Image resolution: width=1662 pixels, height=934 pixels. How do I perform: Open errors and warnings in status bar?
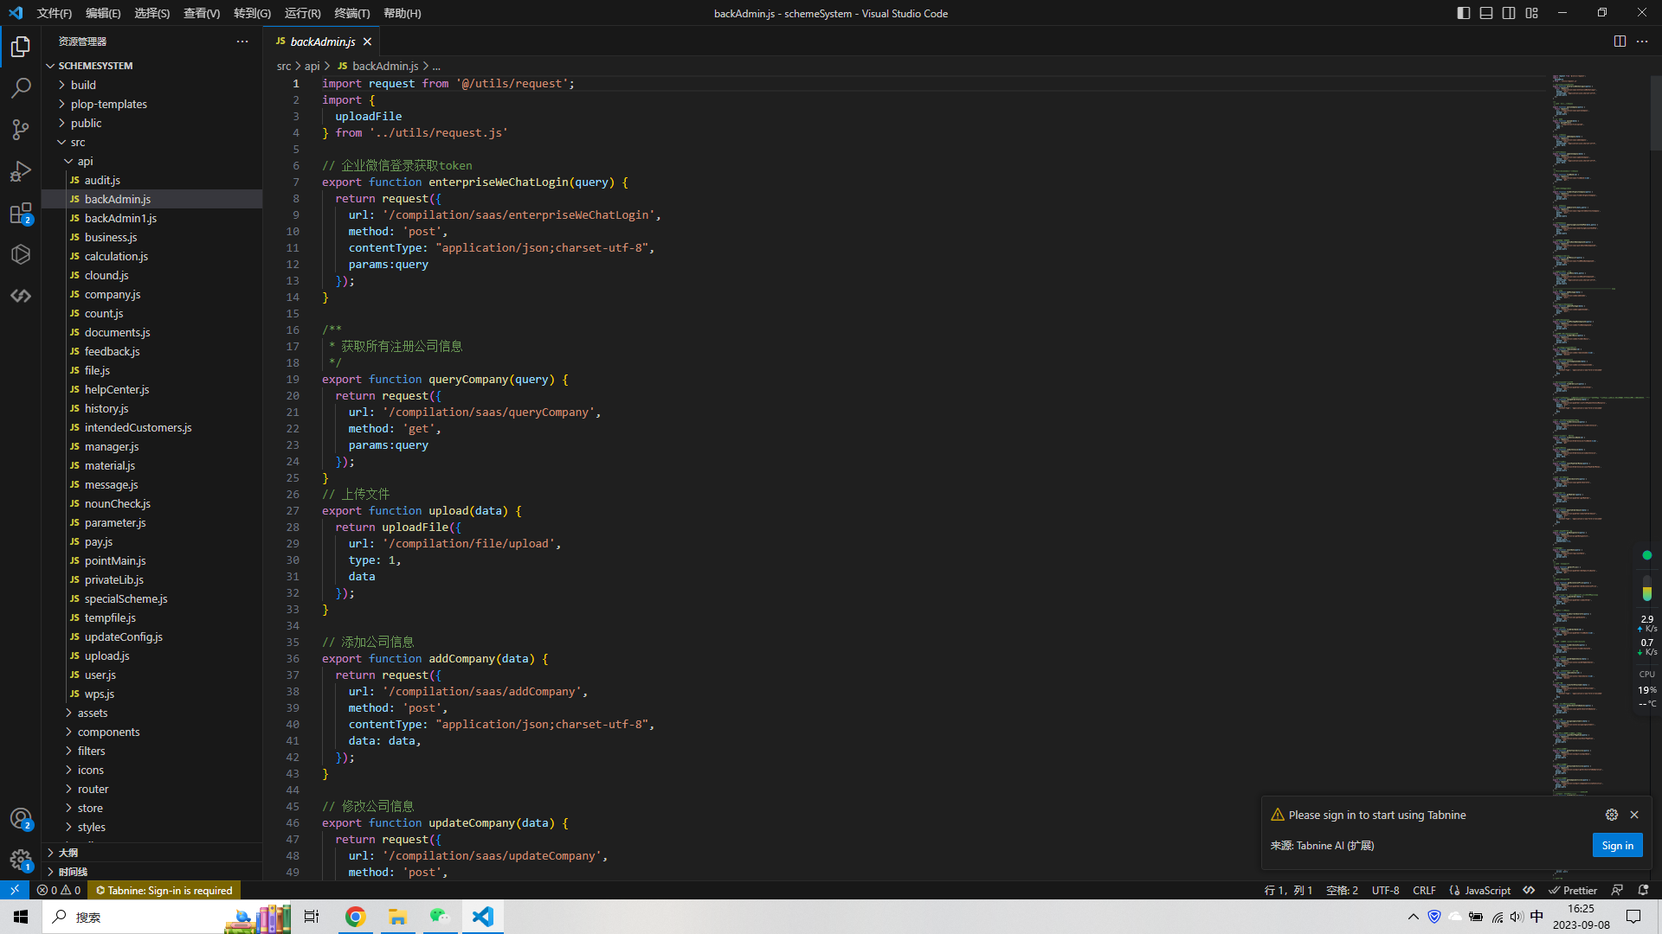(59, 890)
